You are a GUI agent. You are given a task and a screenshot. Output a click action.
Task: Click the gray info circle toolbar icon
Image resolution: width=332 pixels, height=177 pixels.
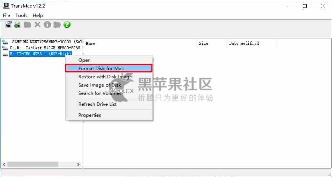point(47,25)
